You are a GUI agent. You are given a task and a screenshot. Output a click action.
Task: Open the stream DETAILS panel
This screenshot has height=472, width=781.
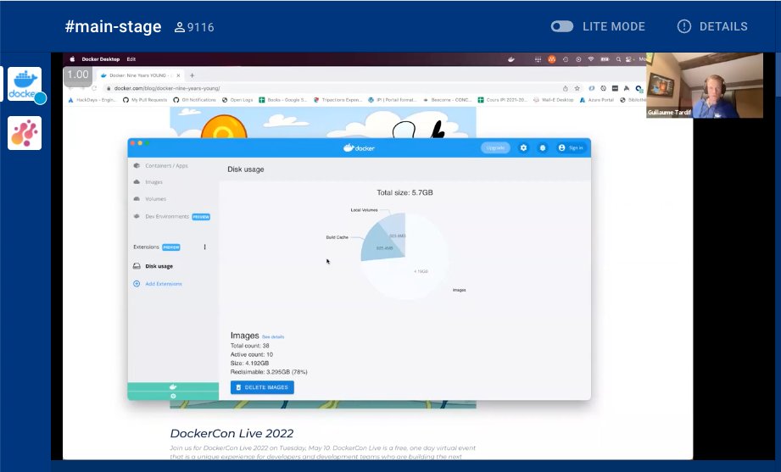[x=712, y=26]
